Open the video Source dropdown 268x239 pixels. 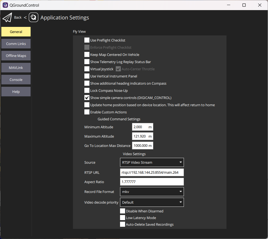152,162
